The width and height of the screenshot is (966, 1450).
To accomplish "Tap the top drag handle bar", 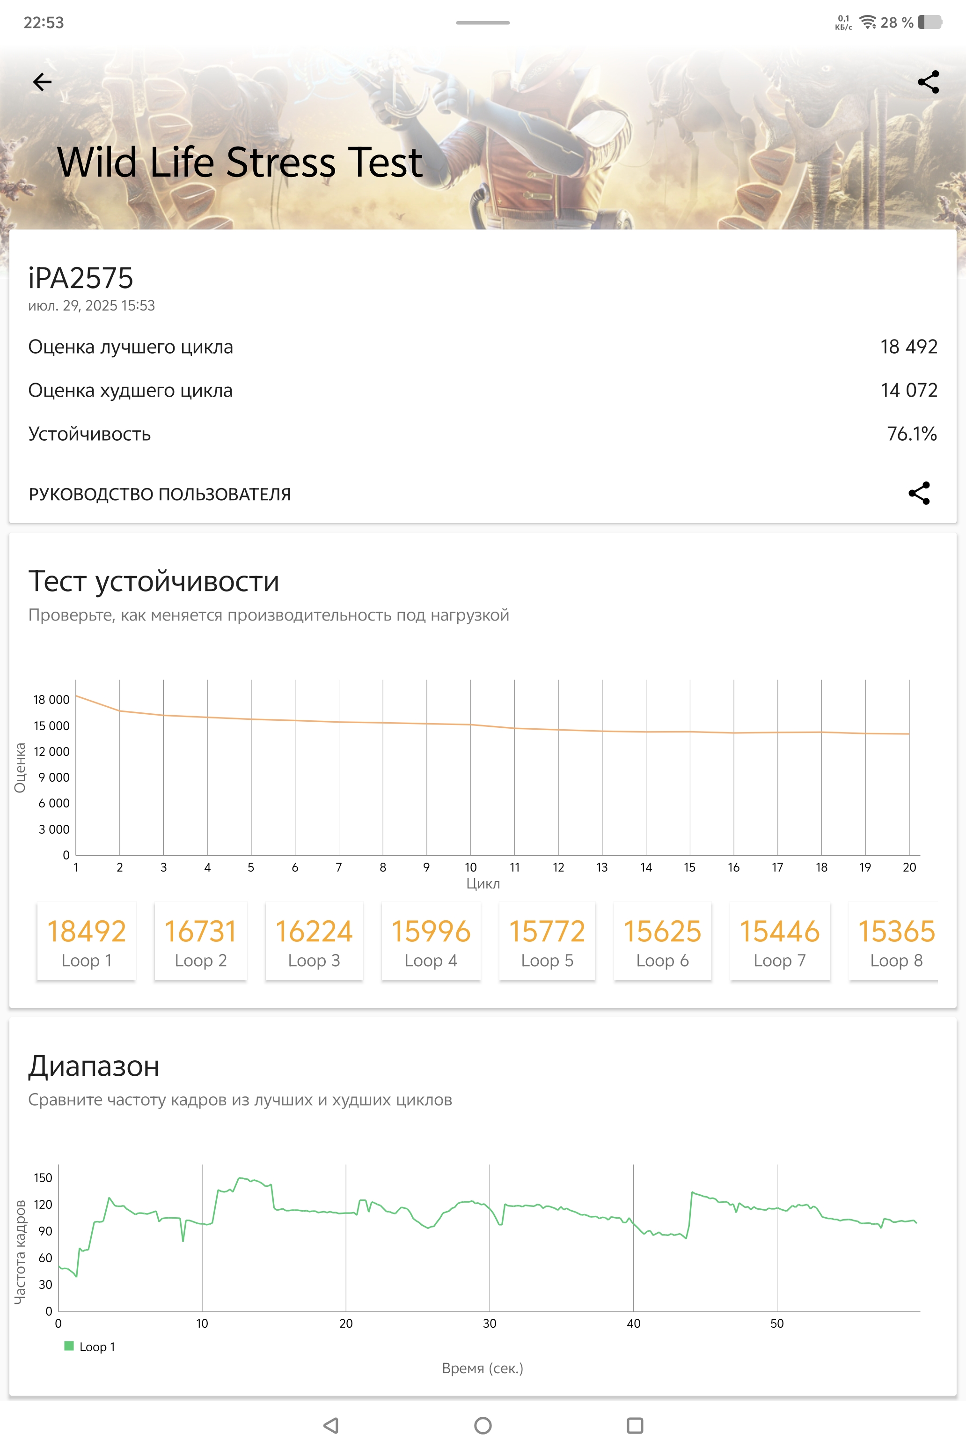I will pos(483,23).
